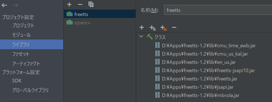Click the opencv library icon
The height and width of the screenshot is (102, 272).
pyautogui.click(x=69, y=22)
